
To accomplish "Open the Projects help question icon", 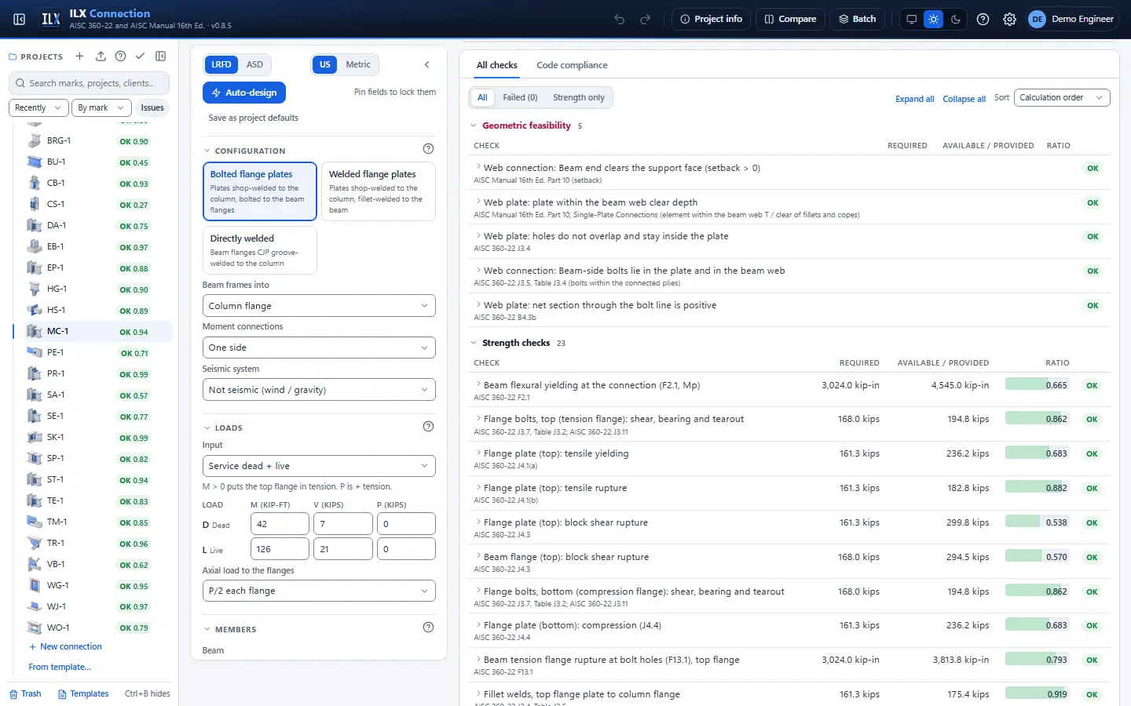I will click(120, 56).
